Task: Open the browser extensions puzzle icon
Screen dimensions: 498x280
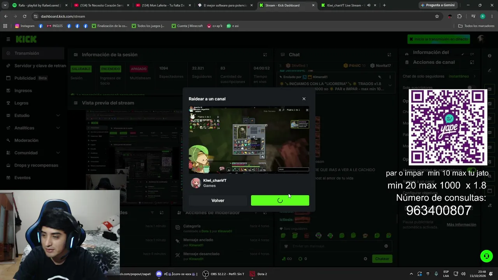Action: coord(459,16)
